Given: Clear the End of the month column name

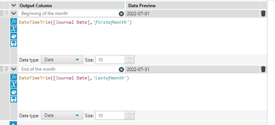Looking at the screenshot, I should pos(121,69).
